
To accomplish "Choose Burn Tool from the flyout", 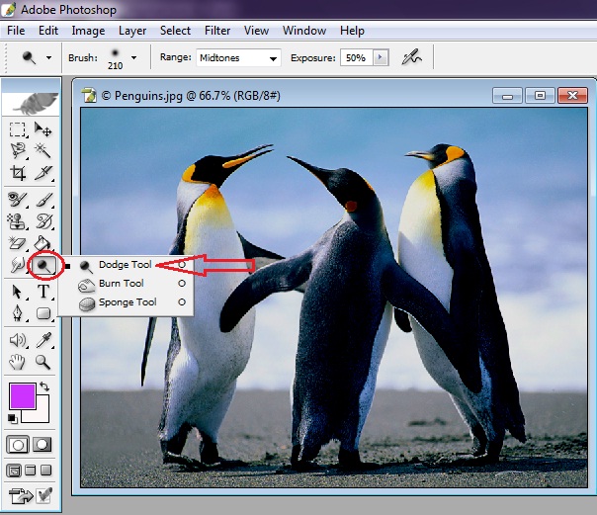I will [x=128, y=284].
